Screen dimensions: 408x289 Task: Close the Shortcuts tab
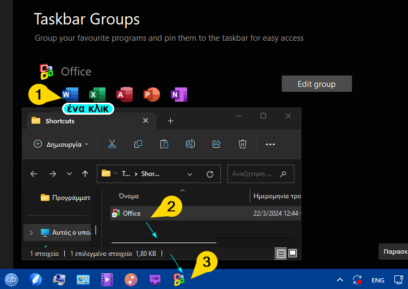tap(145, 121)
